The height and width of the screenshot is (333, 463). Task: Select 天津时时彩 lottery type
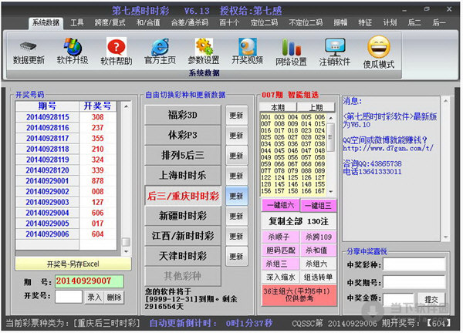click(182, 256)
